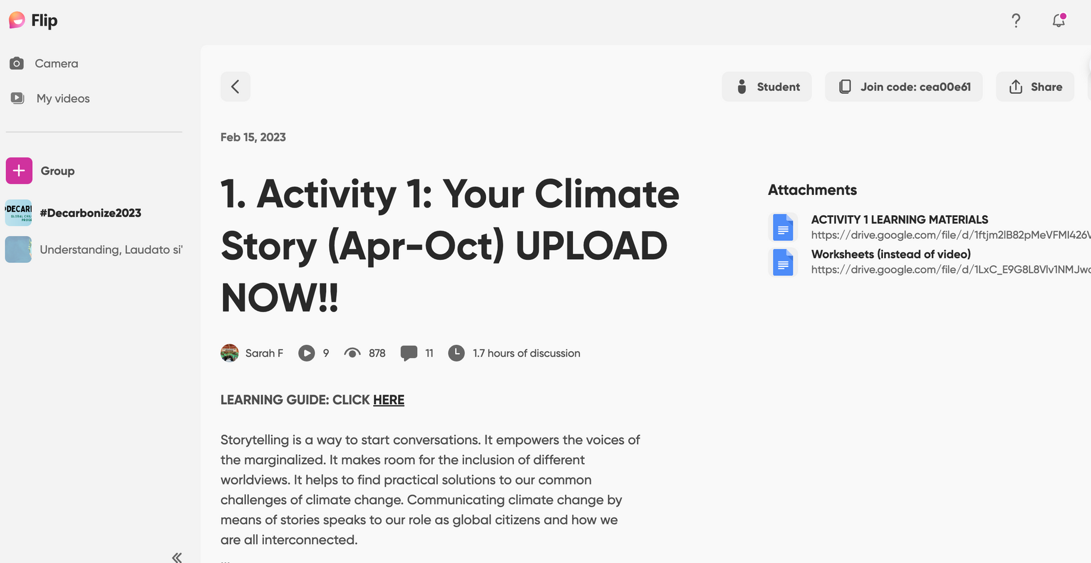
Task: Click the eye icon showing 878 views
Action: point(352,353)
